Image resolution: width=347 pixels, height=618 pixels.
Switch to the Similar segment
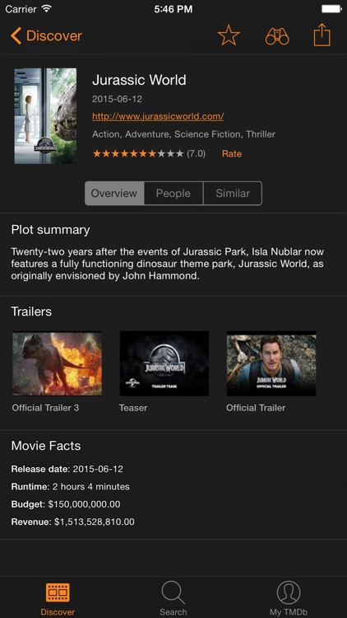click(x=233, y=193)
